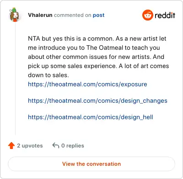This screenshot has width=183, height=179.
Task: Click the 'commented on' text
Action: click(x=73, y=15)
